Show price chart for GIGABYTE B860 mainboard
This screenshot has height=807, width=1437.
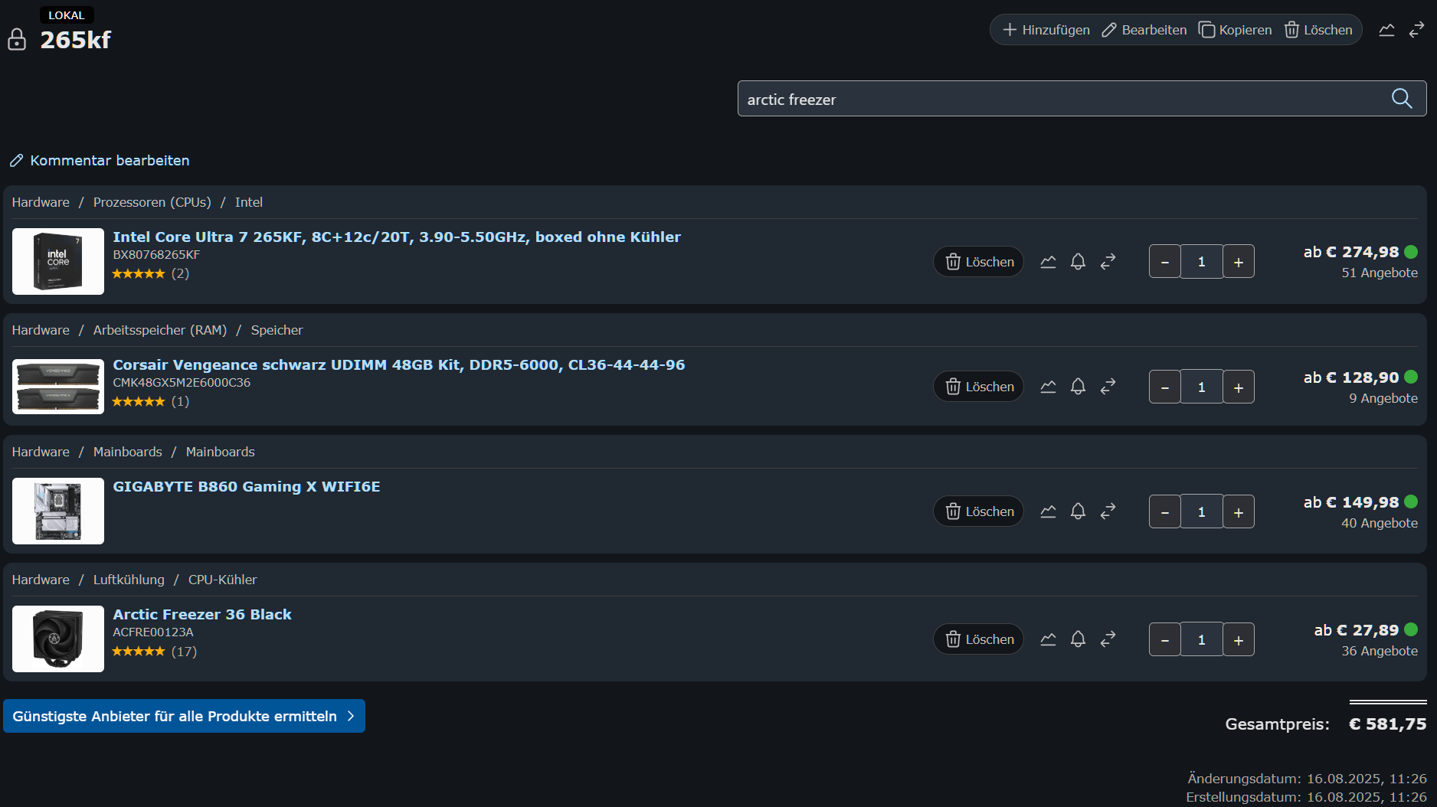pyautogui.click(x=1048, y=511)
